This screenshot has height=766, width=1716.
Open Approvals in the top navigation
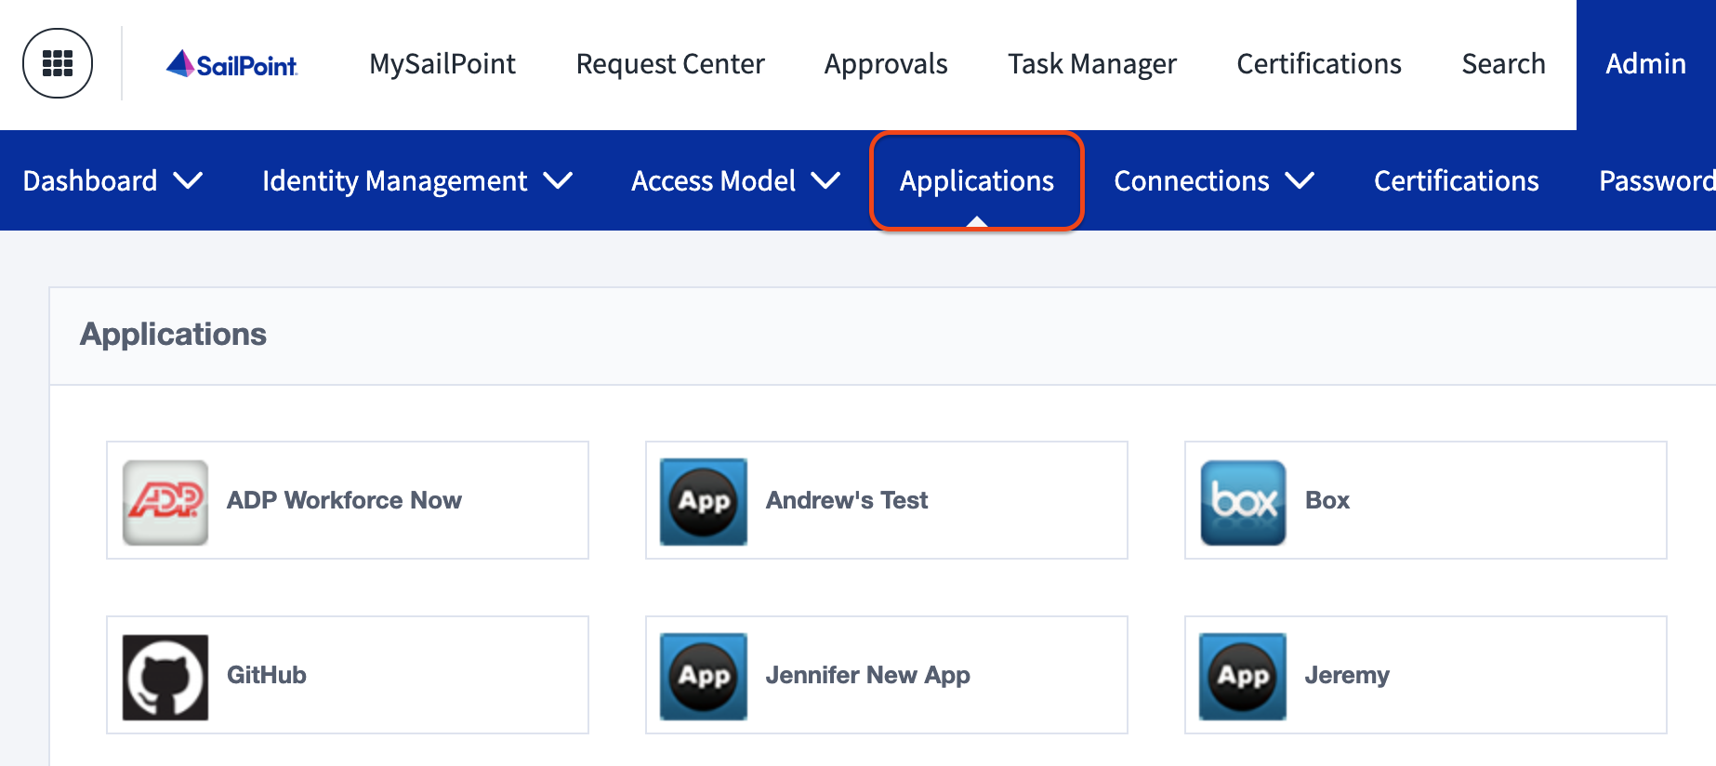[886, 64]
